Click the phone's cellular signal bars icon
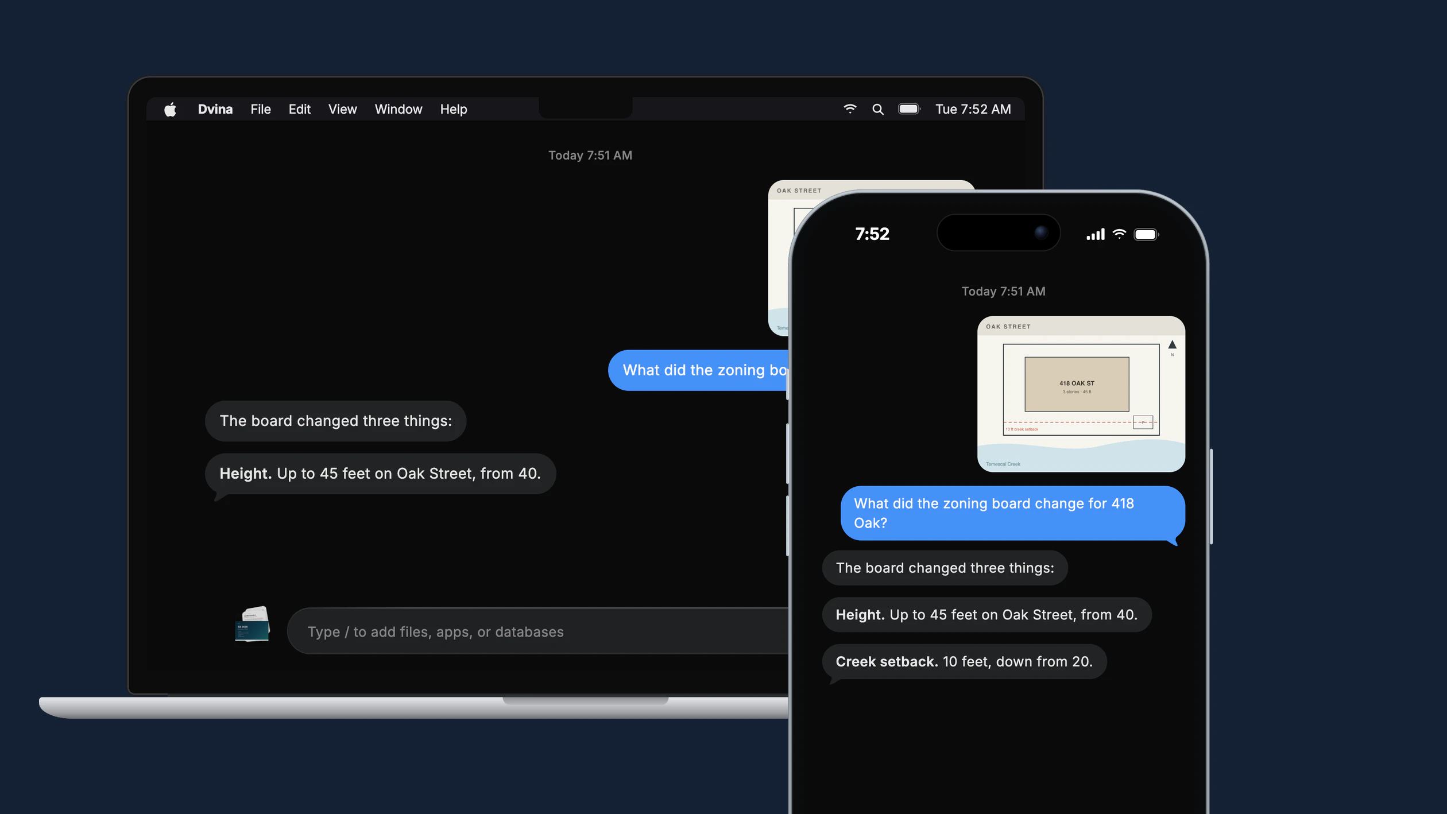This screenshot has width=1447, height=814. point(1096,234)
